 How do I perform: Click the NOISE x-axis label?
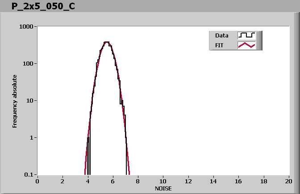point(163,189)
